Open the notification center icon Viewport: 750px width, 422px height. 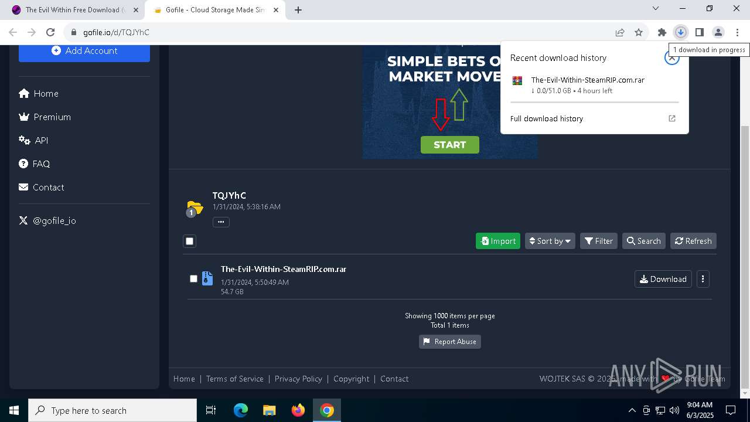pyautogui.click(x=731, y=410)
